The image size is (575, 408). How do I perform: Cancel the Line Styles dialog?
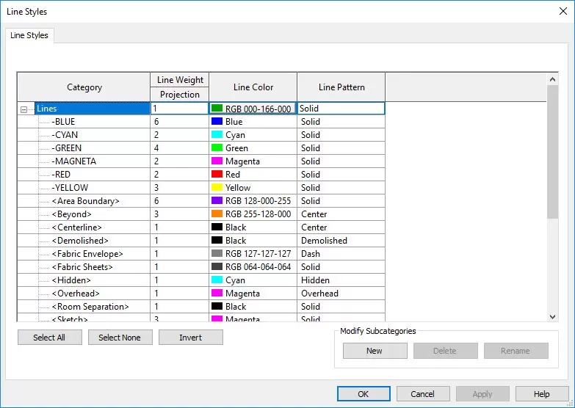(422, 394)
